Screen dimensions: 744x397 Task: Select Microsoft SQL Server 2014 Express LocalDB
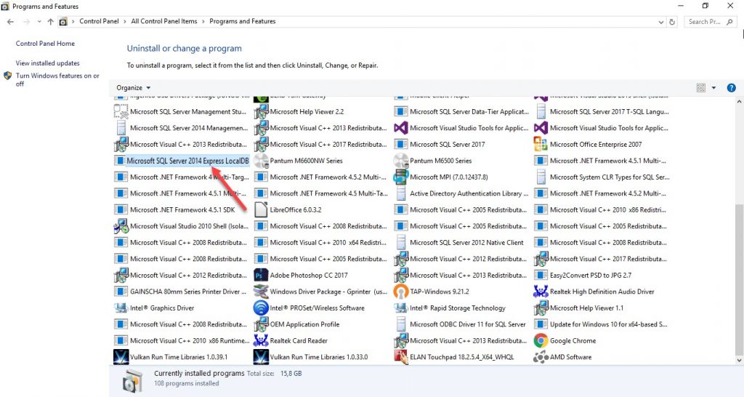coord(182,161)
